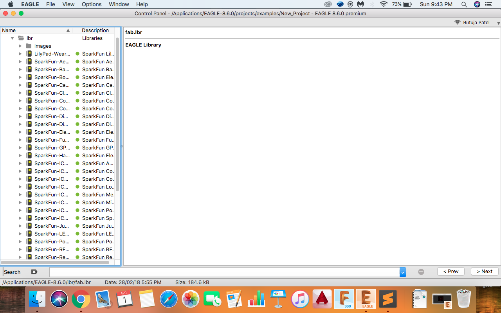Viewport: 501px width, 313px height.
Task: Click the lbr folder icon
Action: pos(21,38)
